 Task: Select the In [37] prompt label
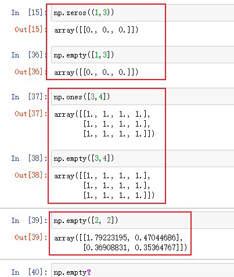pos(29,97)
